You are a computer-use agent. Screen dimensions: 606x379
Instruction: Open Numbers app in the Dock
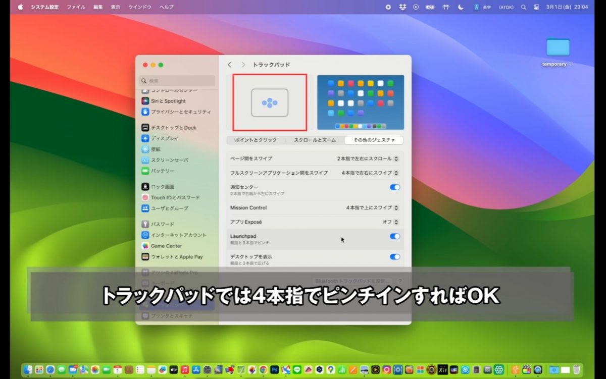342,369
